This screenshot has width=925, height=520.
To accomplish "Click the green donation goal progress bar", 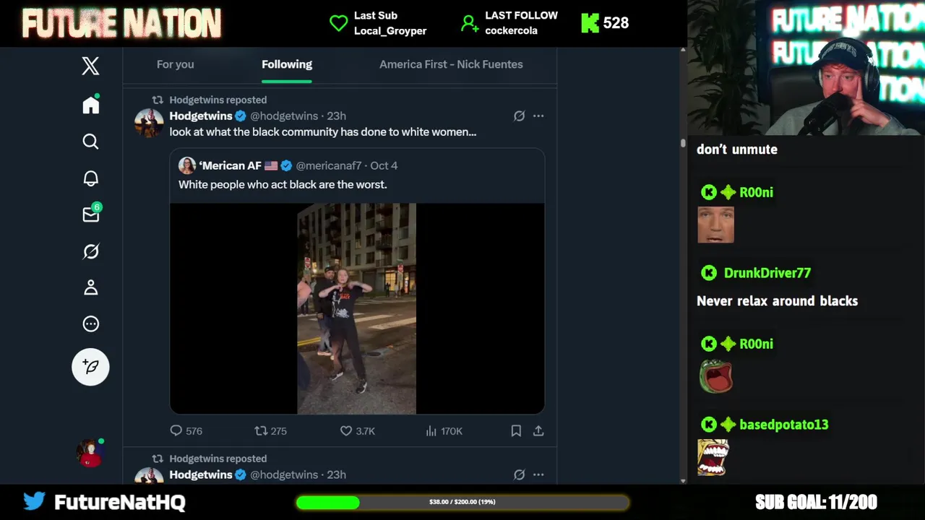I will click(462, 502).
